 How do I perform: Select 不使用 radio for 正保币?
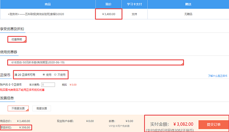pos(55,75)
